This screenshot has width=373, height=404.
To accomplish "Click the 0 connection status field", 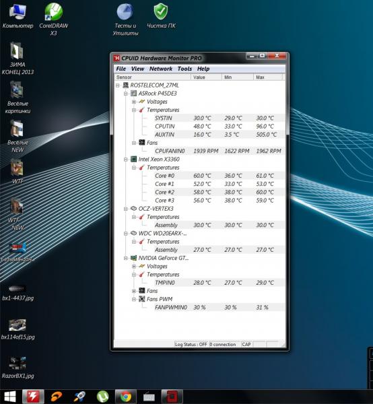I will pos(224,344).
